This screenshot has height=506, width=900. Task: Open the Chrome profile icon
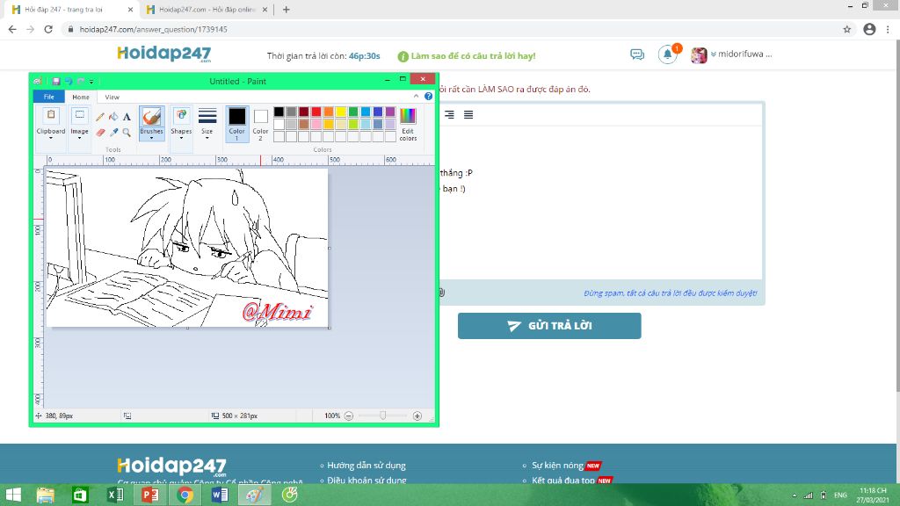869,29
